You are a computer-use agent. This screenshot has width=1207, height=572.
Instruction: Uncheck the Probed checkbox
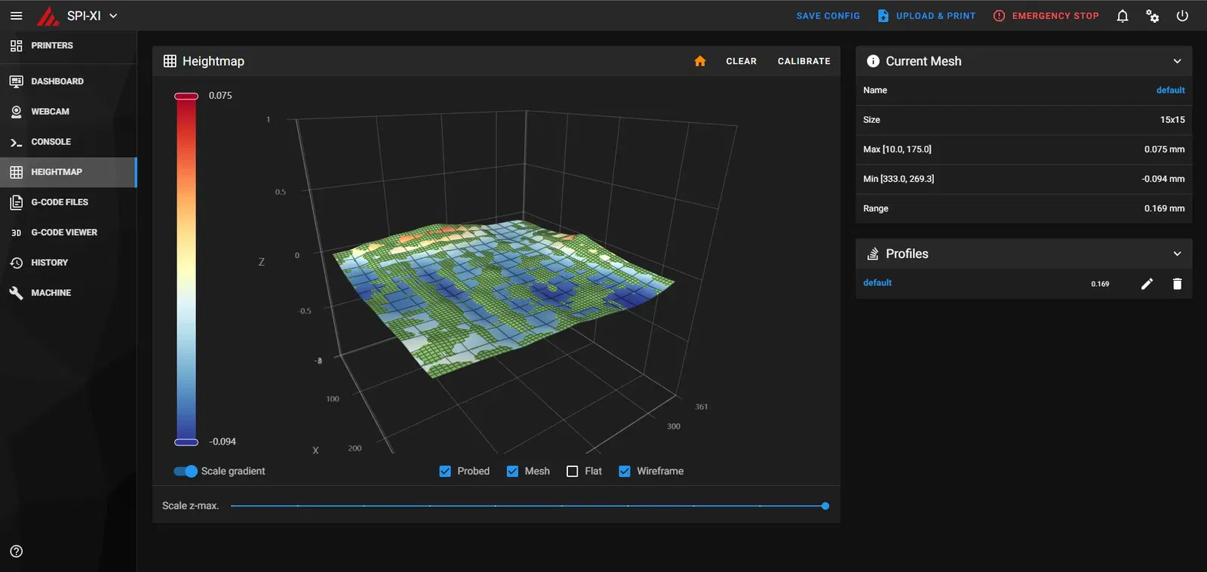pyautogui.click(x=445, y=471)
